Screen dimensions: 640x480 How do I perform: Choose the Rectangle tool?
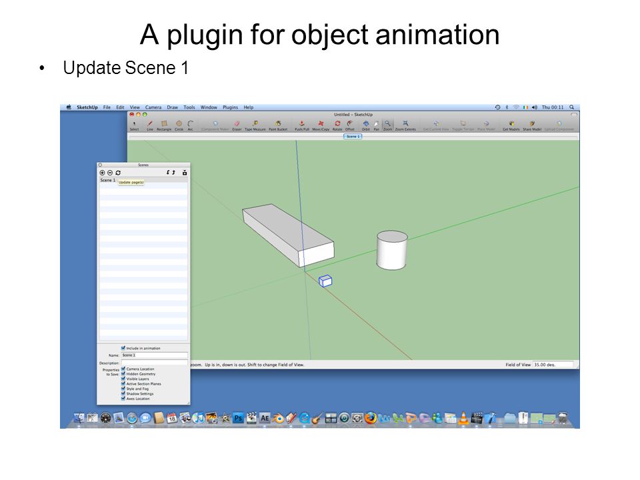(x=164, y=125)
